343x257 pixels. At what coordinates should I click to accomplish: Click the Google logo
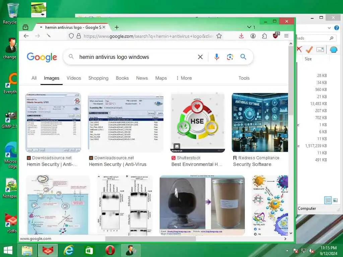pos(42,57)
